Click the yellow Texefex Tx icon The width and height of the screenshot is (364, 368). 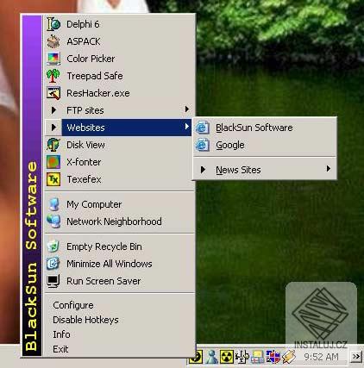(x=53, y=179)
